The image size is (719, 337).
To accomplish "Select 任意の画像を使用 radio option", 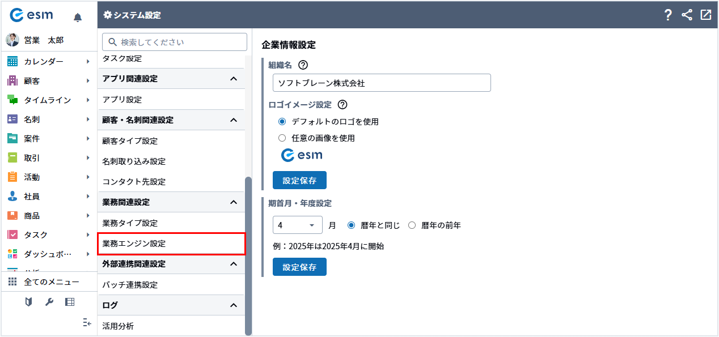I will (x=282, y=138).
